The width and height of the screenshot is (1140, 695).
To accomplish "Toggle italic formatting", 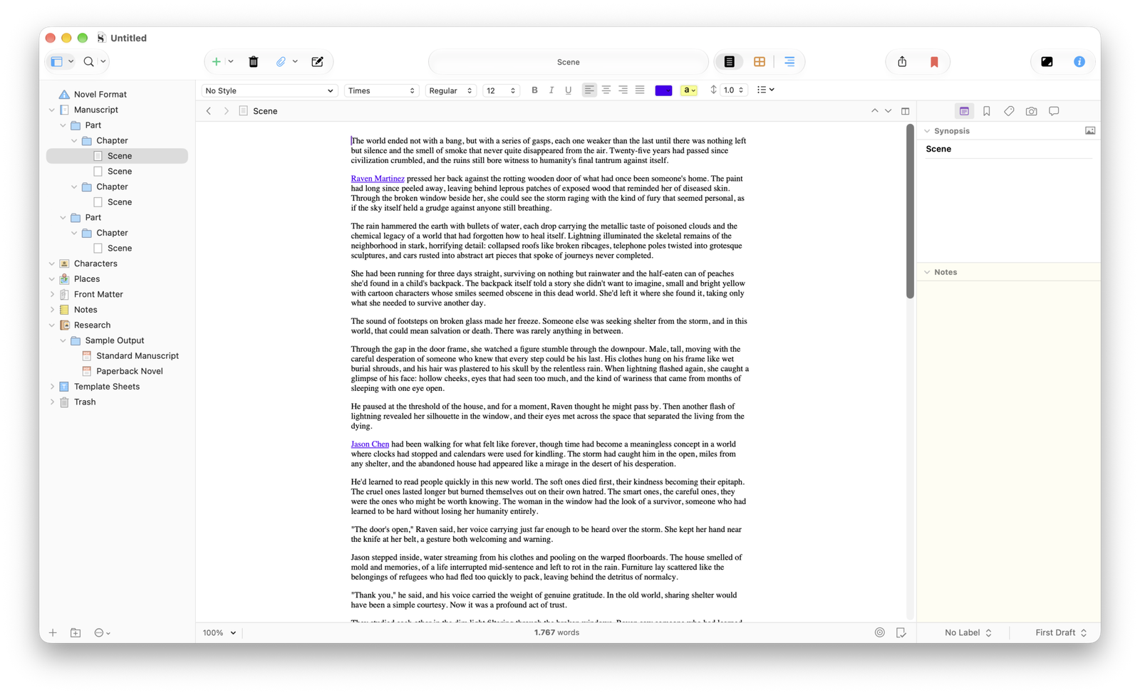I will point(551,90).
